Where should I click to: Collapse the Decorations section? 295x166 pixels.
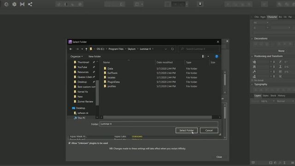(x=252, y=39)
